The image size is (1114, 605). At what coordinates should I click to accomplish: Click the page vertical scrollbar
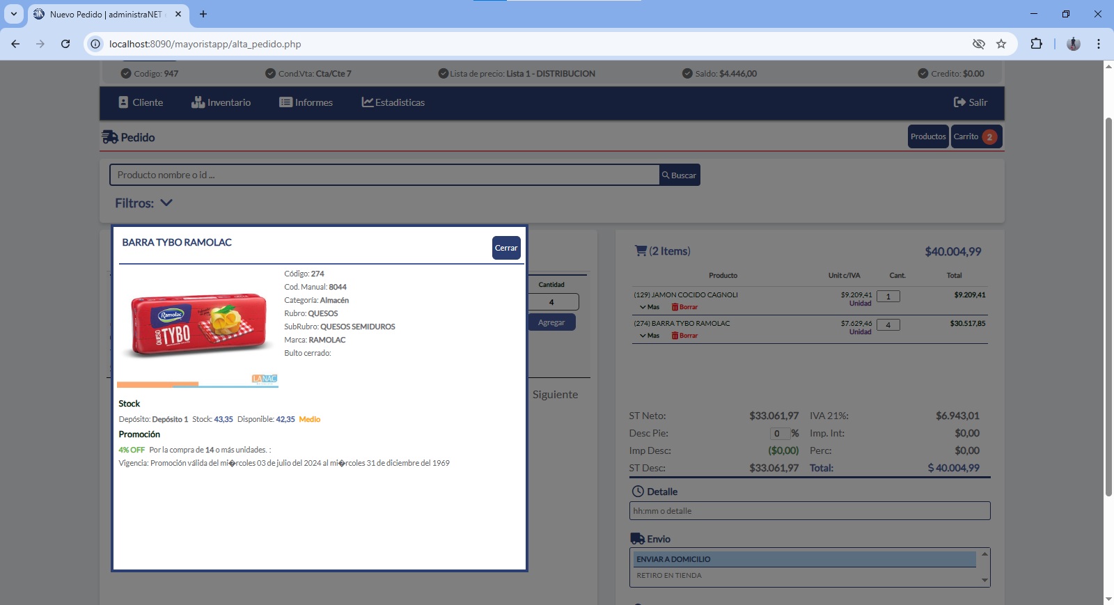click(x=1108, y=306)
